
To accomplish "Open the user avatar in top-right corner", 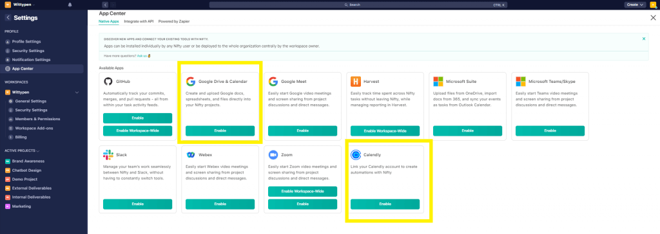I will 653,4.
